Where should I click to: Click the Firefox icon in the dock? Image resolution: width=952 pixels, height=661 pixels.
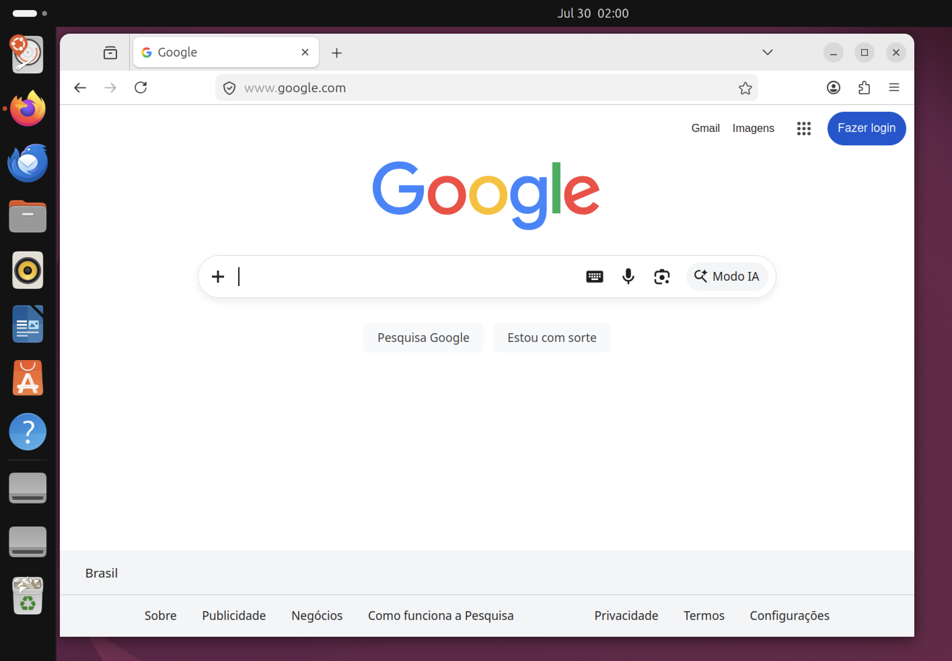click(27, 108)
